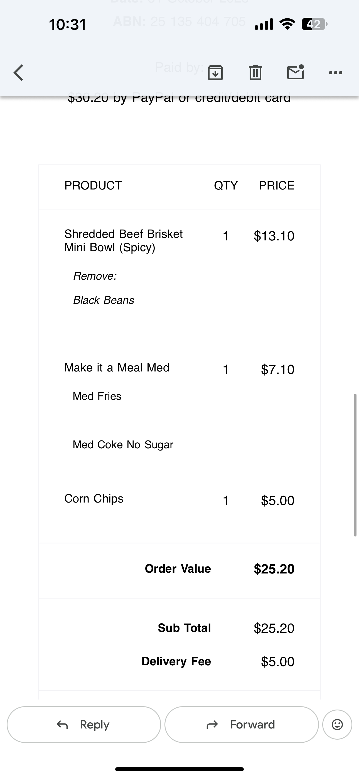This screenshot has width=359, height=778.
Task: Tap the battery indicator showing 42
Action: pos(314,24)
